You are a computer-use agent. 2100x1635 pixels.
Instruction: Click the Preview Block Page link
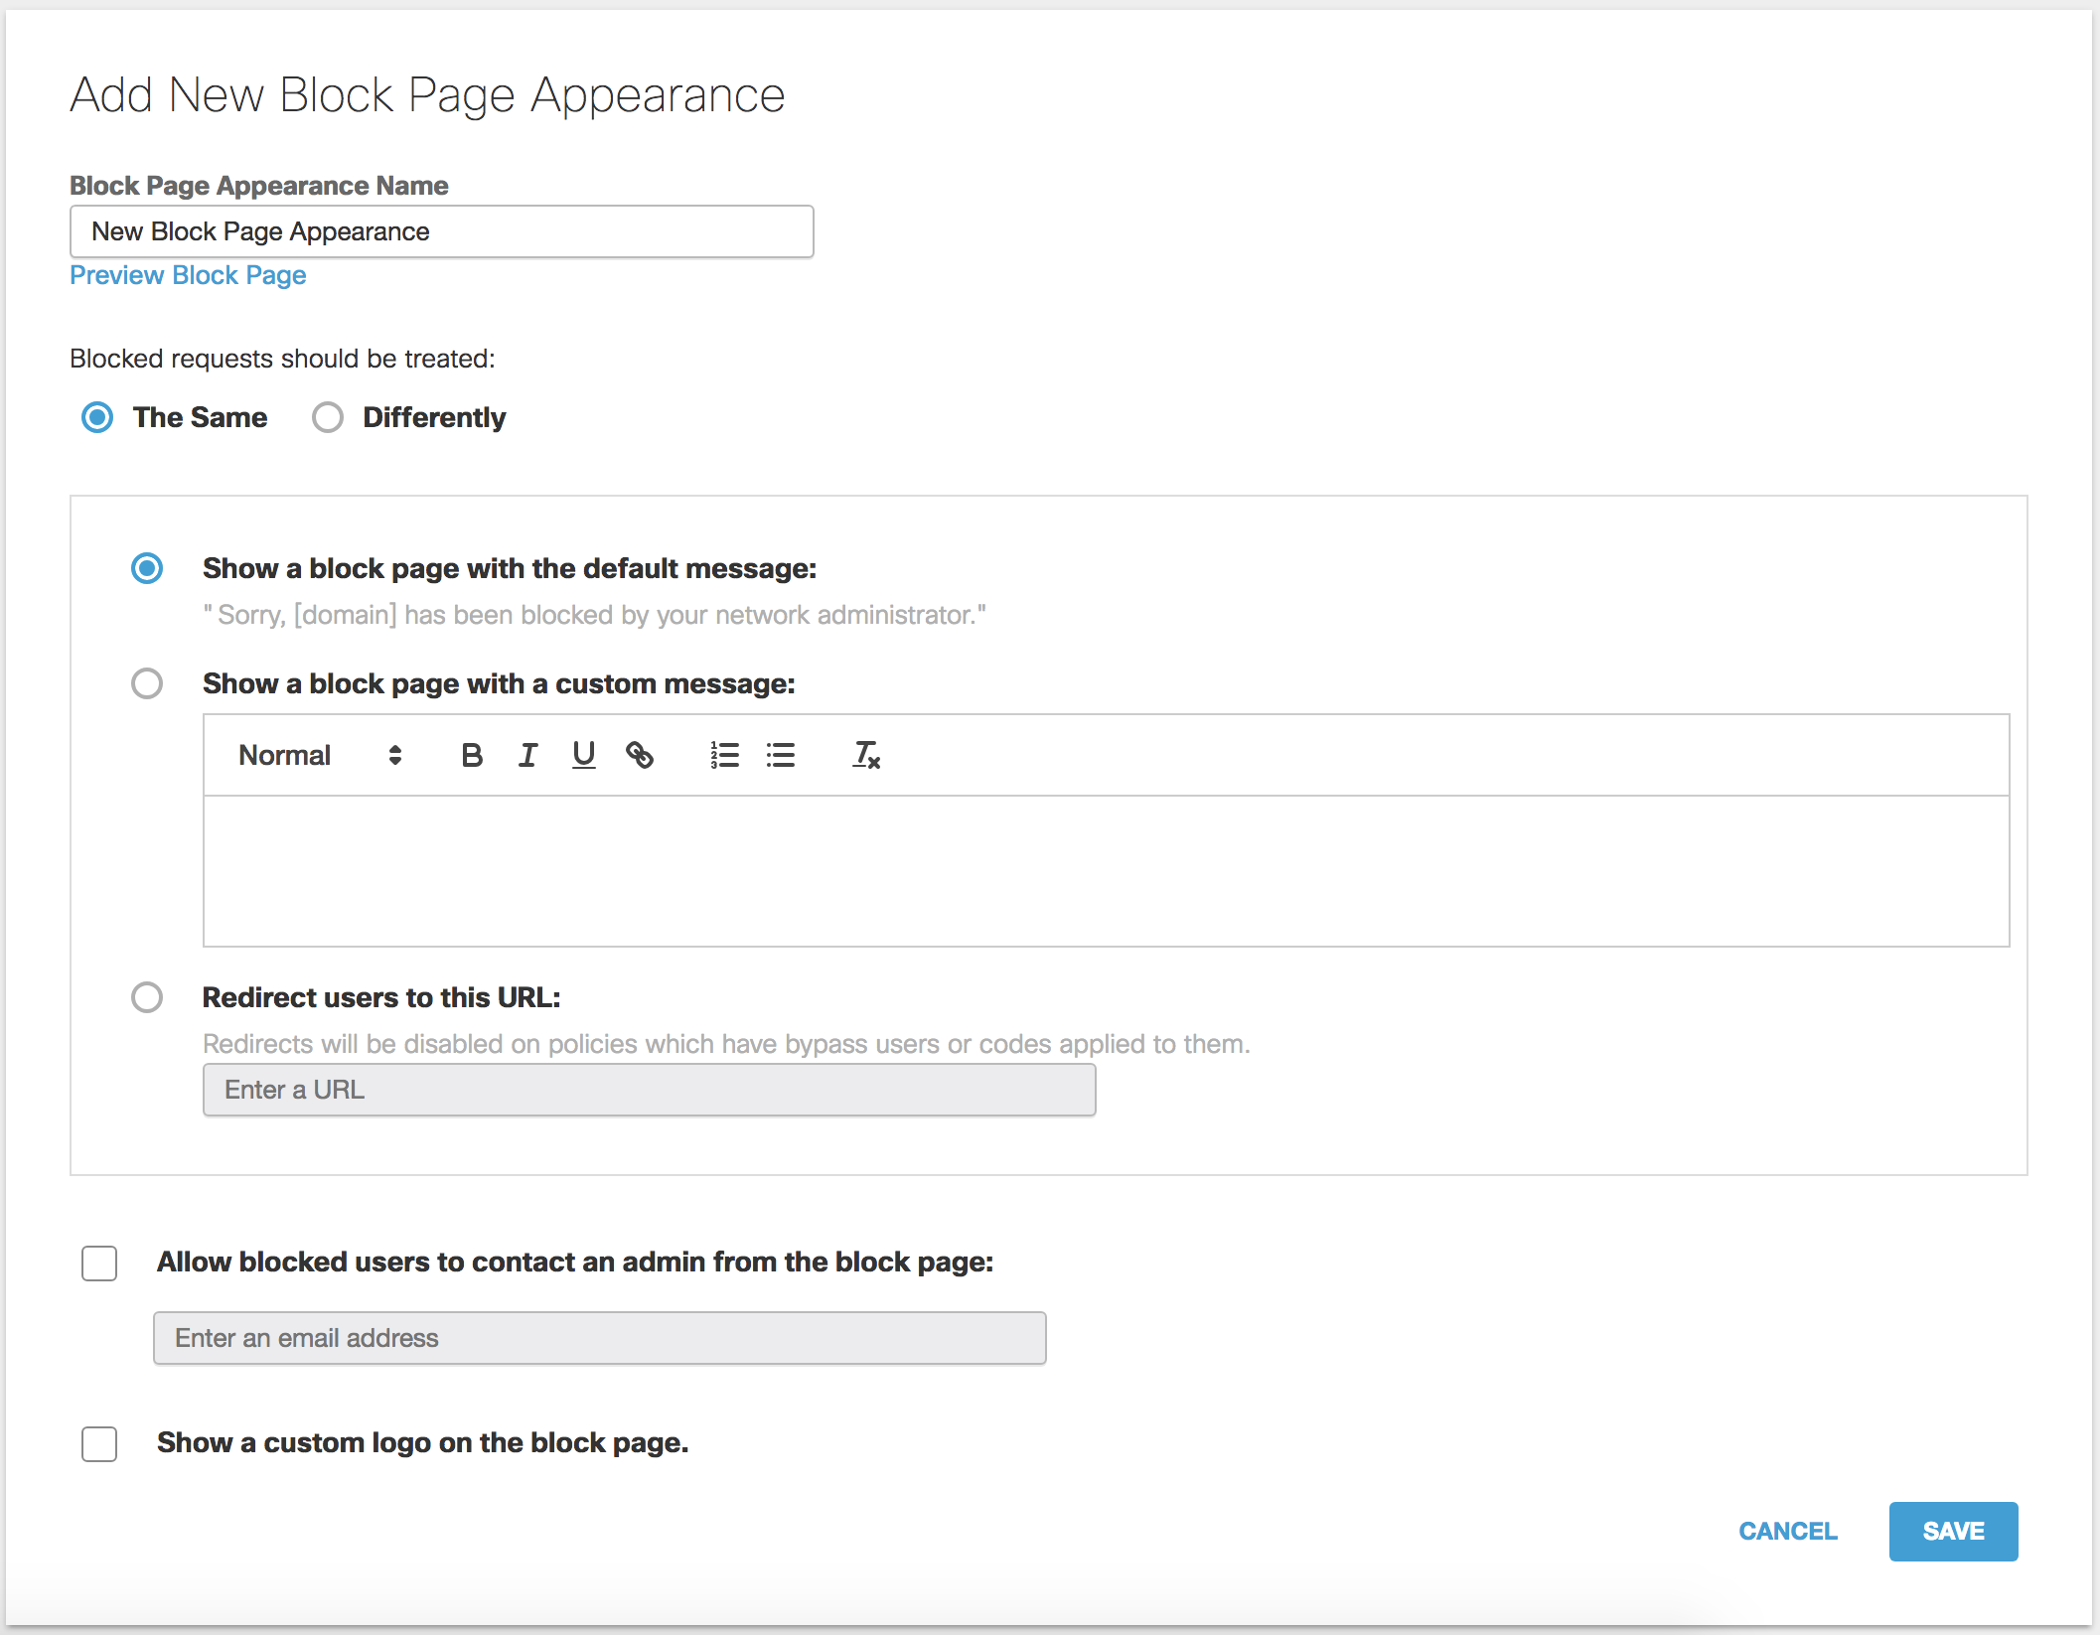[x=188, y=275]
